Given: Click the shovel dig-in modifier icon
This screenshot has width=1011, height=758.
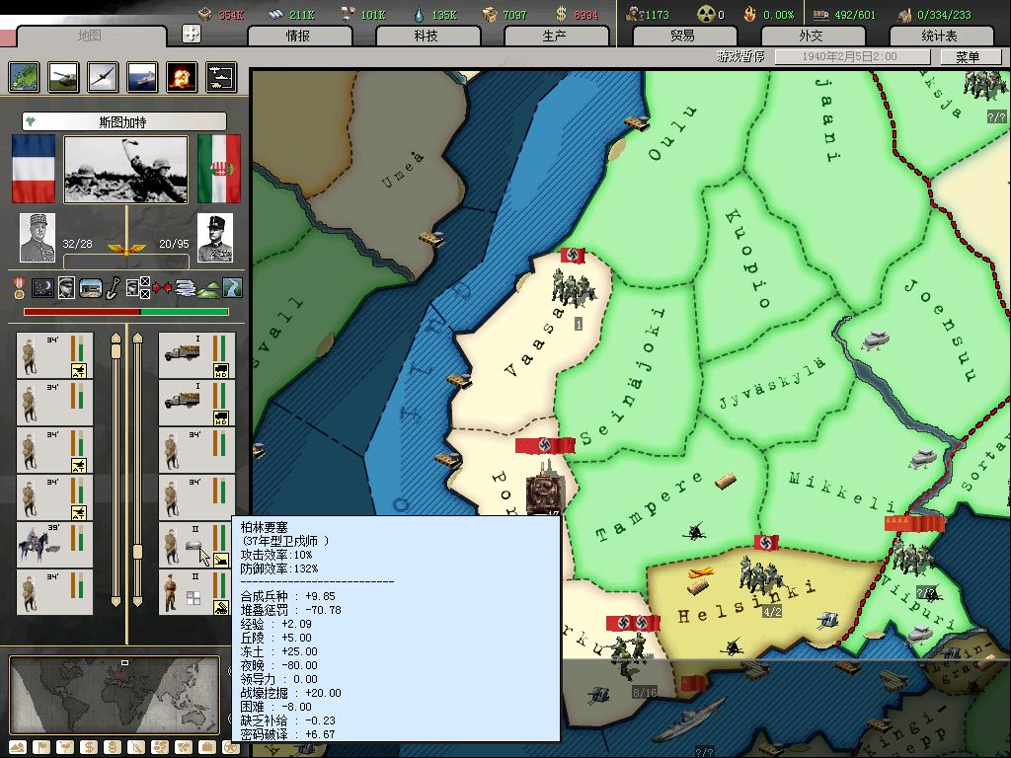Looking at the screenshot, I should click(114, 288).
